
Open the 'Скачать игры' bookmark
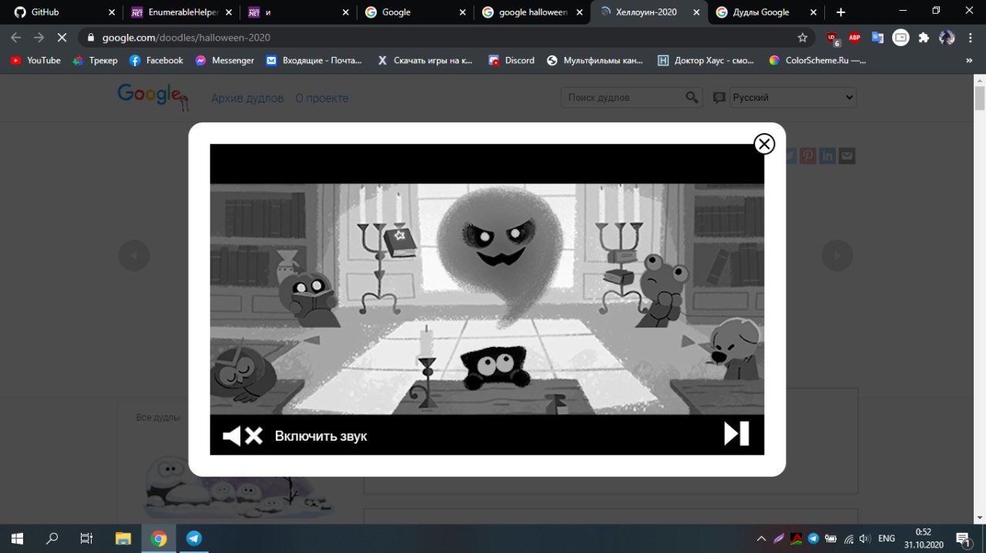tap(424, 60)
